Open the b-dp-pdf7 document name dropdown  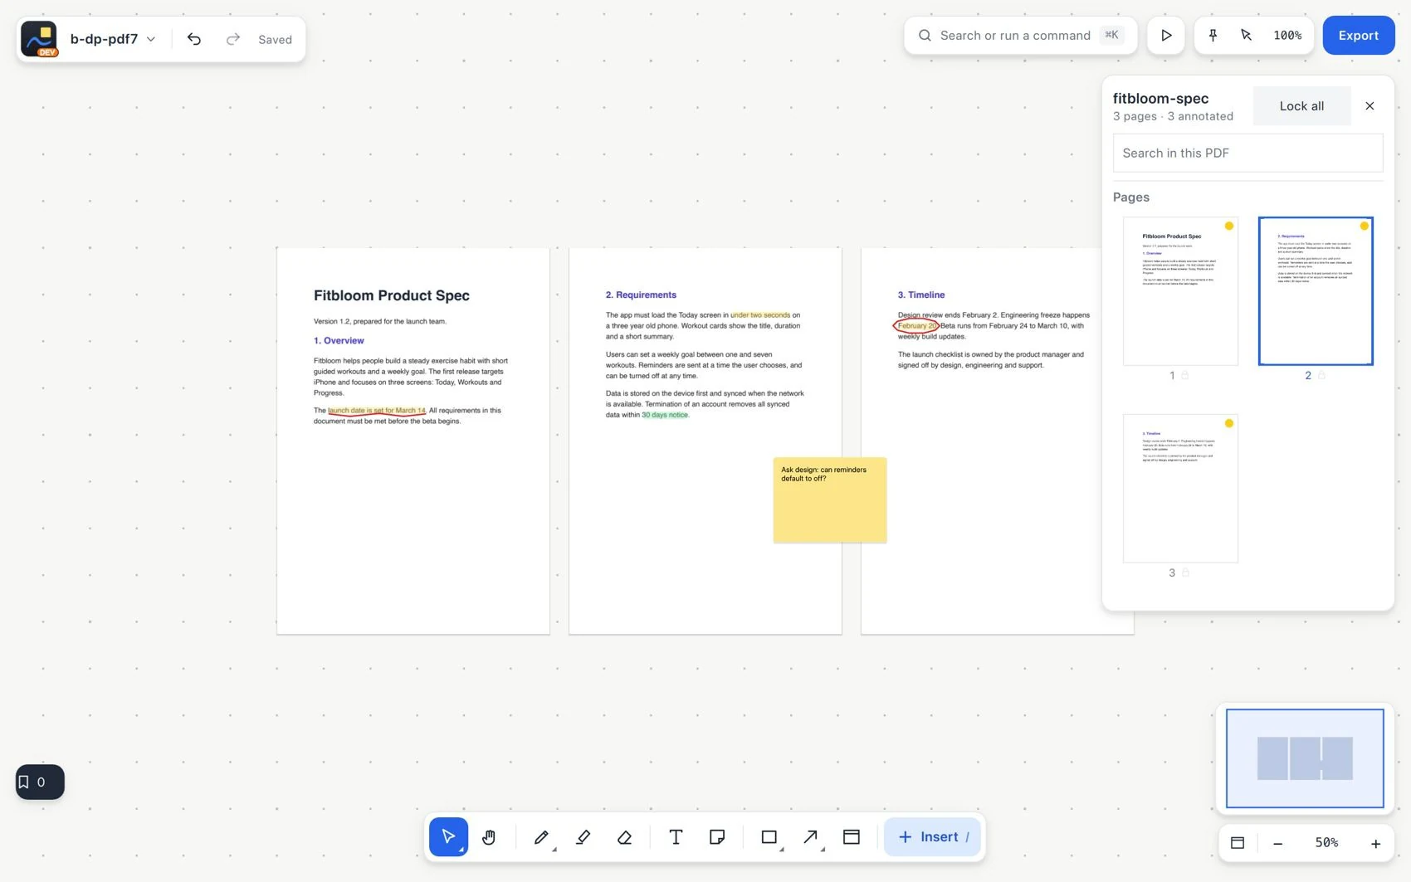point(113,39)
